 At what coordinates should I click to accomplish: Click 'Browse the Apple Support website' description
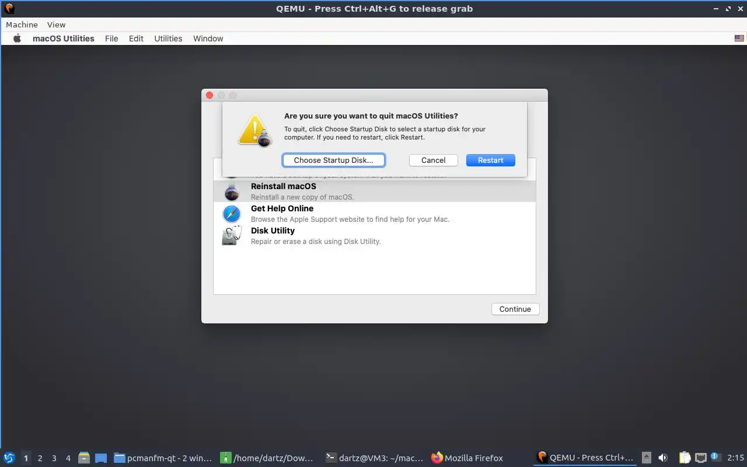tap(350, 219)
